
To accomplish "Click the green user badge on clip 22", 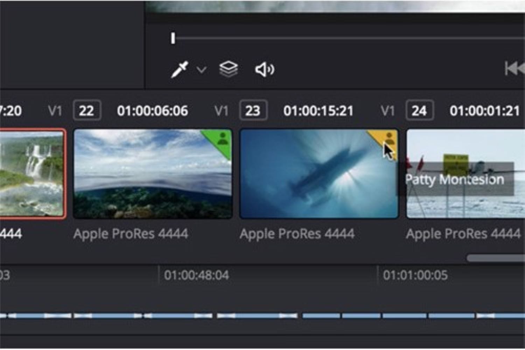I will point(222,139).
